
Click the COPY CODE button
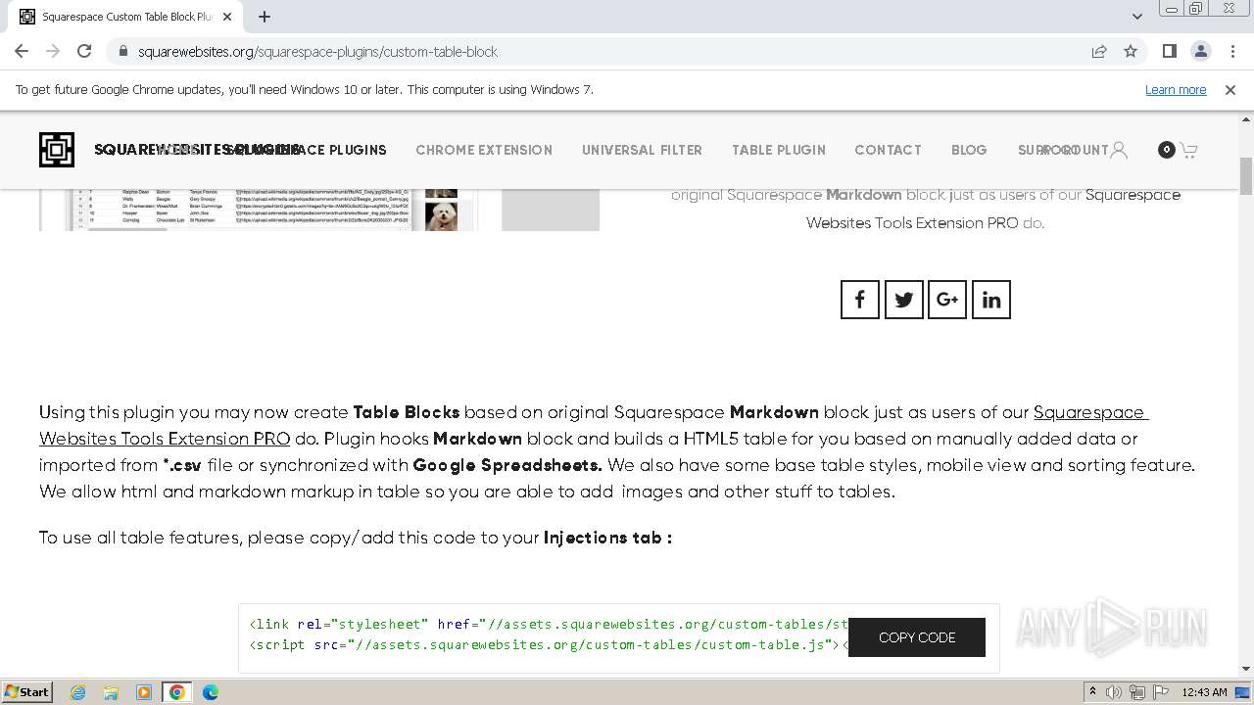point(917,637)
